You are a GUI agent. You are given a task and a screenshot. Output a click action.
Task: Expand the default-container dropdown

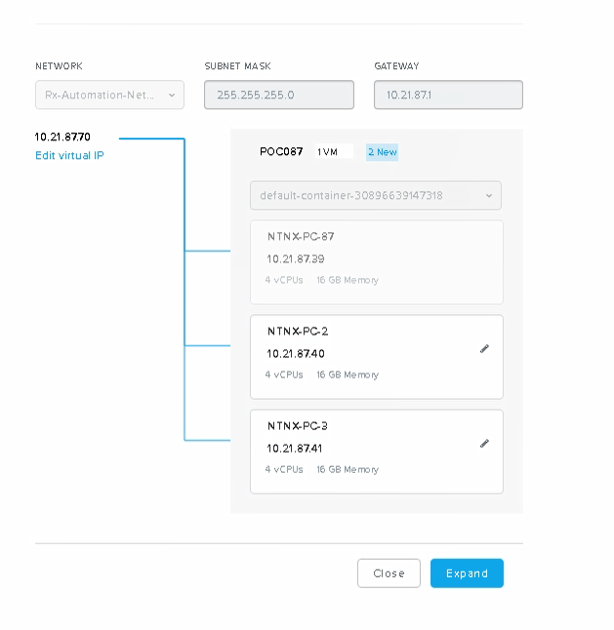coord(376,195)
